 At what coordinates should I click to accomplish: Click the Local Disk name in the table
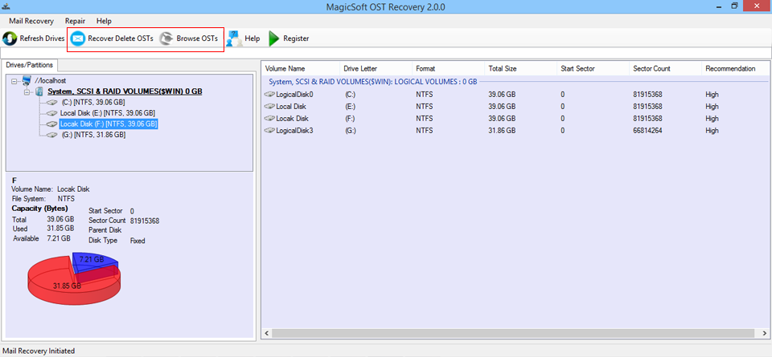tap(292, 107)
